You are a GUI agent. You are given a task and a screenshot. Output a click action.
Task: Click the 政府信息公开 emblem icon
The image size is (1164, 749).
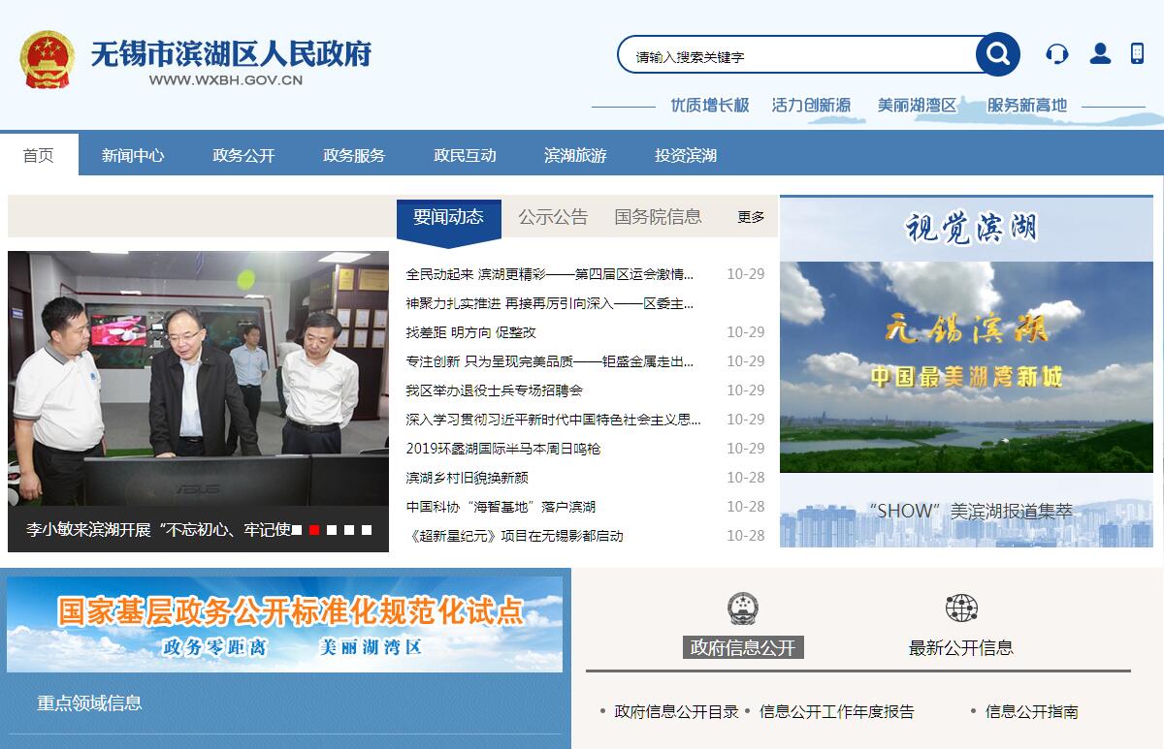(x=743, y=609)
